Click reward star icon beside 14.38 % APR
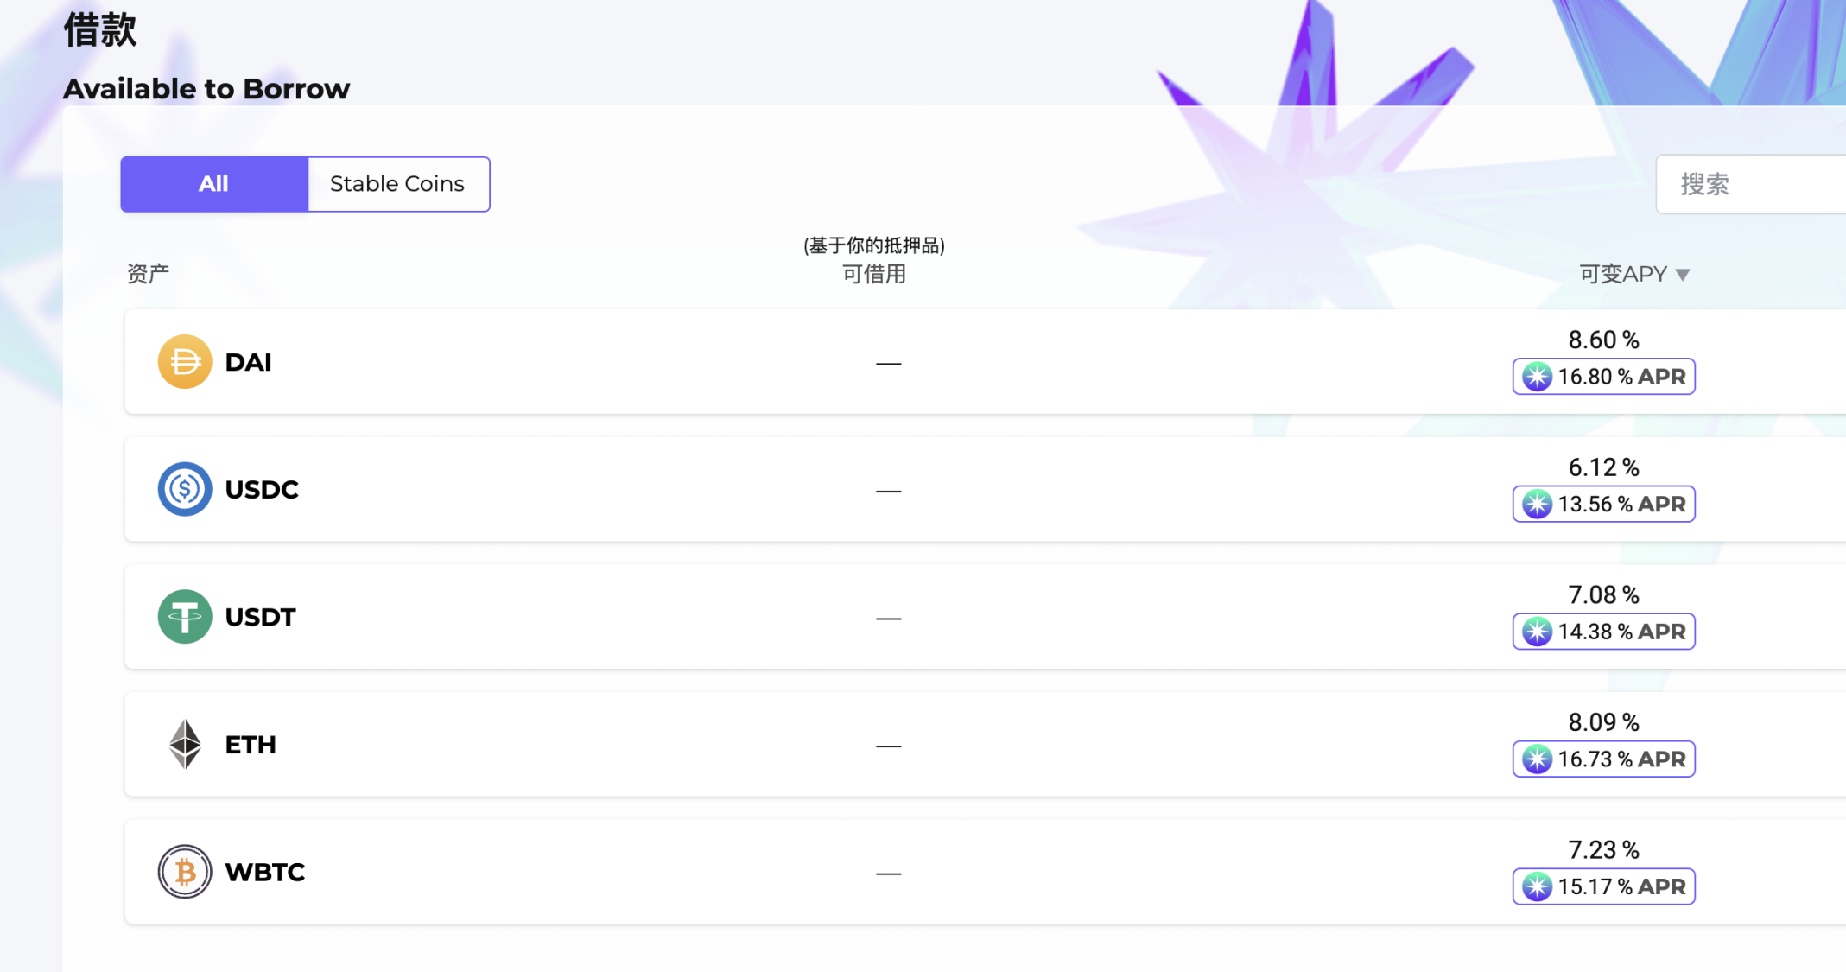The width and height of the screenshot is (1846, 972). pos(1537,632)
